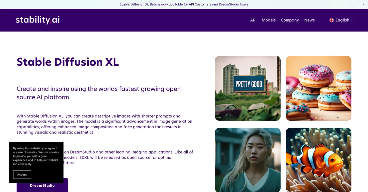Dismiss the announcement banner with the X
Viewport: 368px width, 192px height.
point(364,4)
